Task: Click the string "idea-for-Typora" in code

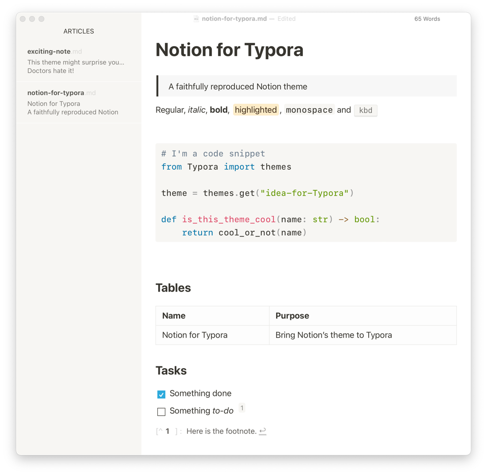Action: [304, 193]
